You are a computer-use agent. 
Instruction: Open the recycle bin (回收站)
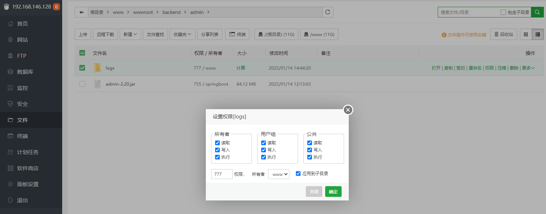[503, 34]
